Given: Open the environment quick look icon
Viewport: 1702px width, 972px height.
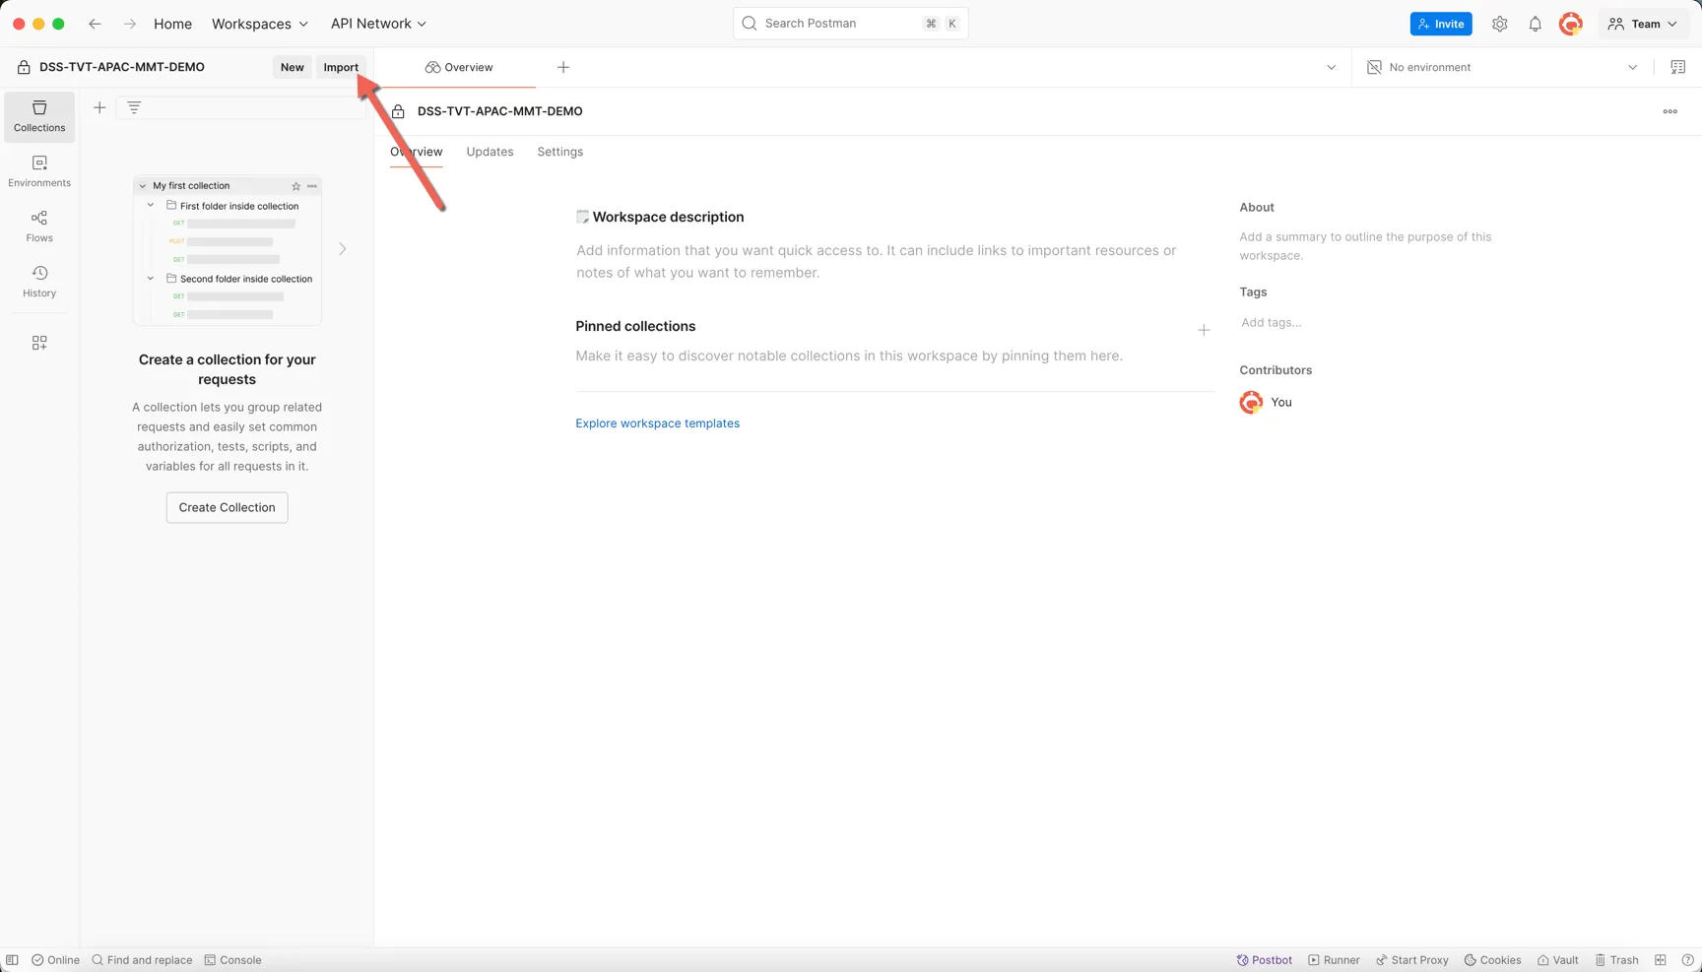Looking at the screenshot, I should click(1677, 67).
